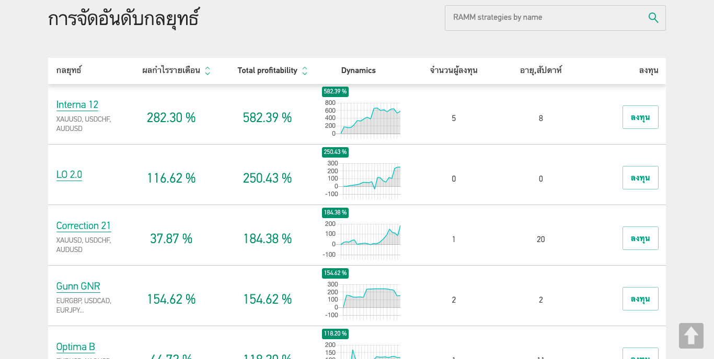Click the การจัดอันดับกลยุทธ์ page heading
The width and height of the screenshot is (714, 359).
tap(124, 19)
